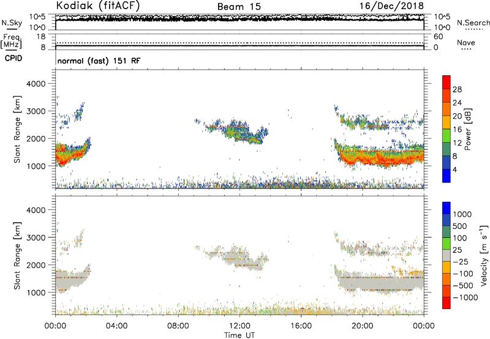Select the "100" label on the velocity colorbar

461,238
